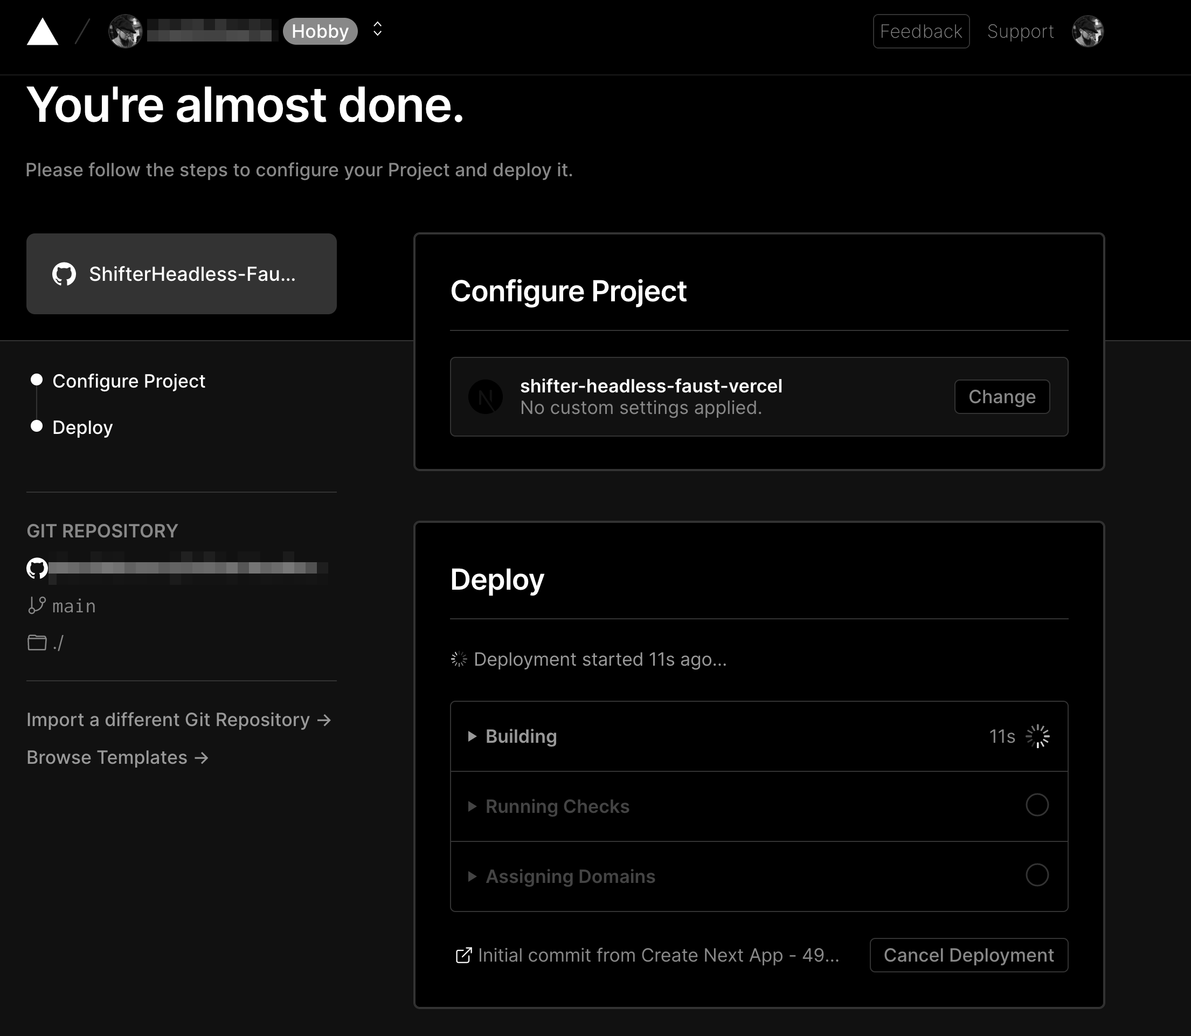Click the Configure Project step bullet
Image resolution: width=1191 pixels, height=1036 pixels.
[x=37, y=380]
